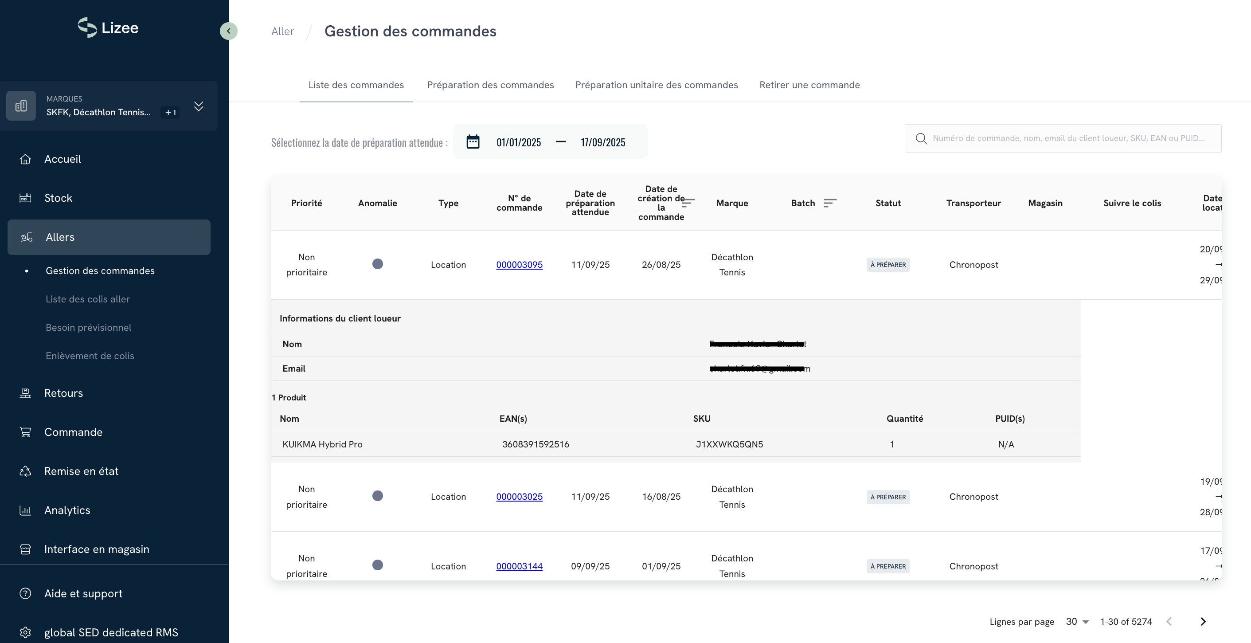Click the Stock warehouse icon
The height and width of the screenshot is (643, 1251).
point(25,198)
